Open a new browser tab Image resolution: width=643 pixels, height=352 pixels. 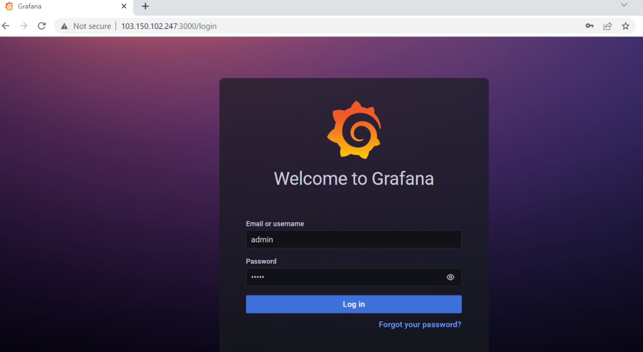click(145, 6)
